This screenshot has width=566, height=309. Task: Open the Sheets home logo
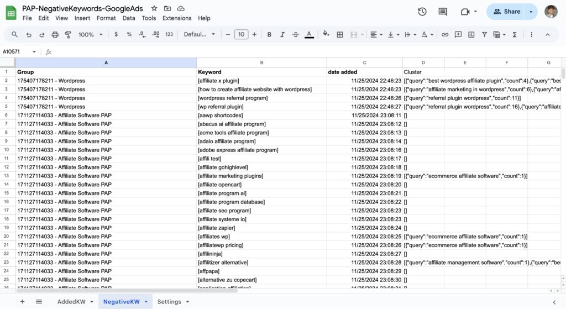11,13
